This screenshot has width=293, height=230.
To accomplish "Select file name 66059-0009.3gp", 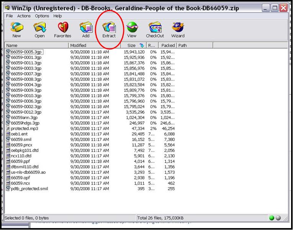I will 26,90.
